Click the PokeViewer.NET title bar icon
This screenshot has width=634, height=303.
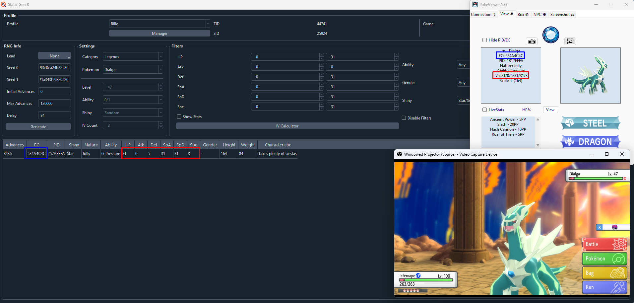pos(475,4)
